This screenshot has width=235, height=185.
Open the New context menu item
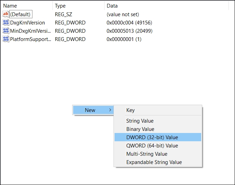tap(90, 110)
